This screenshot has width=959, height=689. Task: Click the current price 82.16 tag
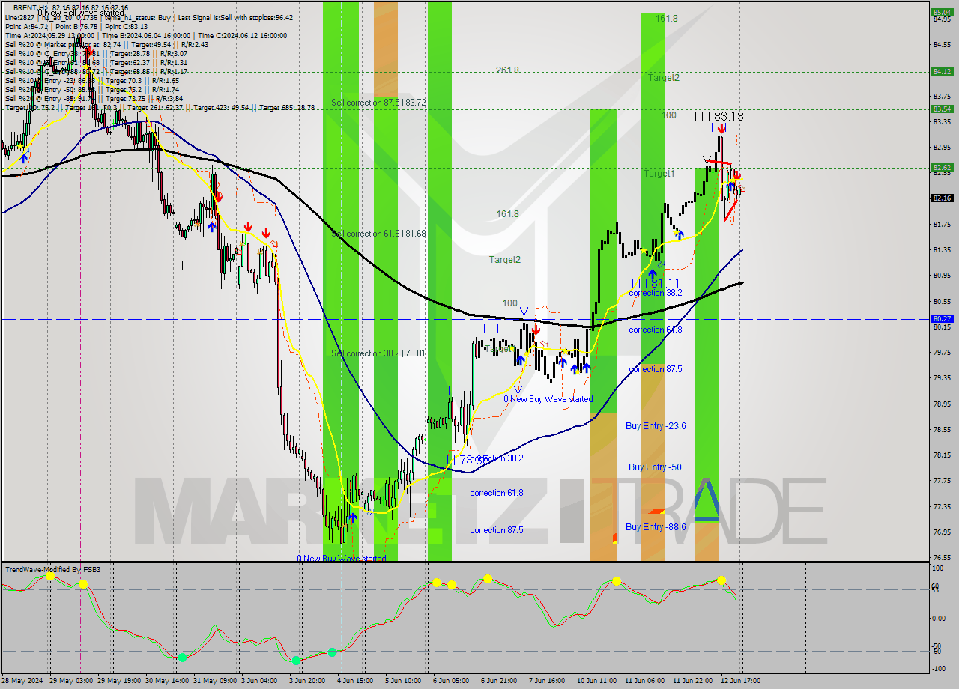[x=941, y=198]
